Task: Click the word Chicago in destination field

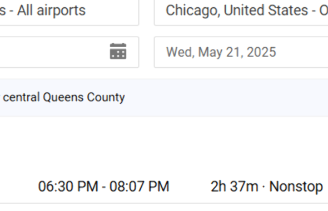Action: click(192, 11)
